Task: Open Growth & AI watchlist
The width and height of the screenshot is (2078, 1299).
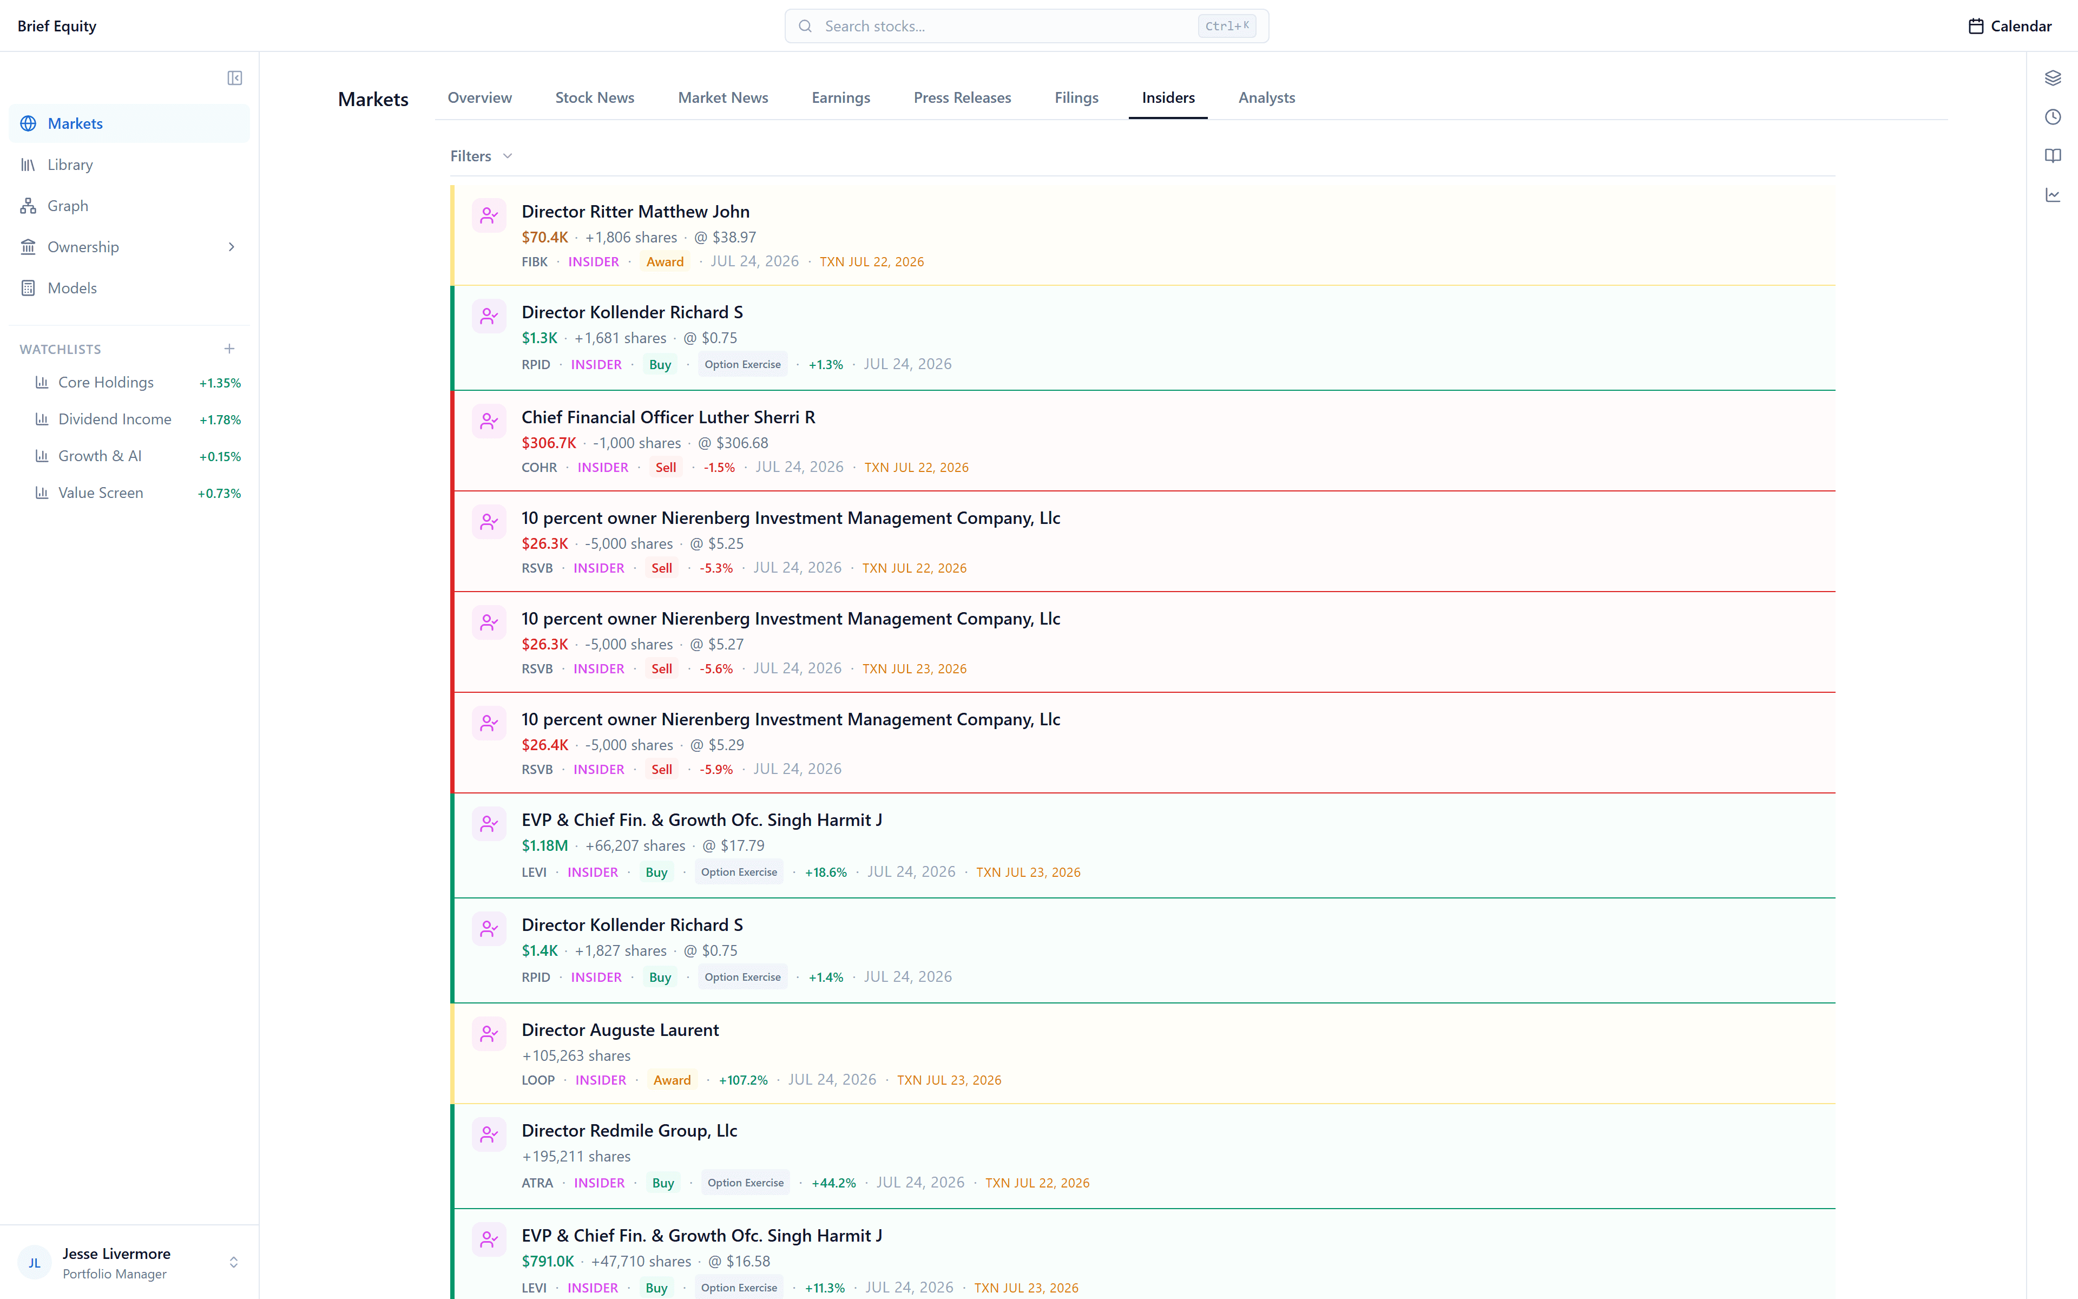Action: (129, 456)
